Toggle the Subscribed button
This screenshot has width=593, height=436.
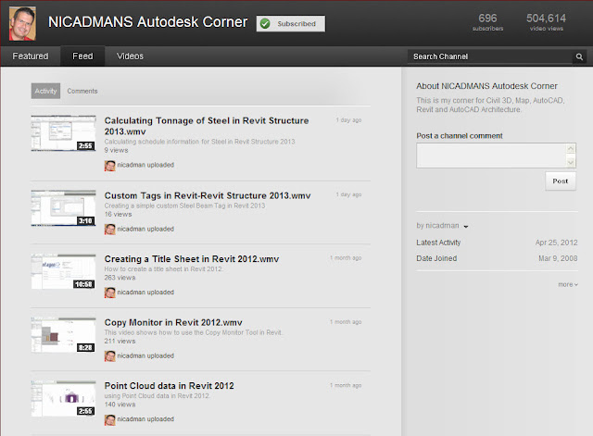click(x=290, y=24)
